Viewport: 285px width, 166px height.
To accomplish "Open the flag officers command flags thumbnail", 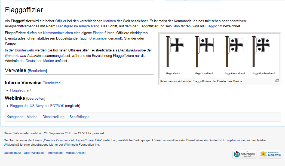I will [220, 55].
